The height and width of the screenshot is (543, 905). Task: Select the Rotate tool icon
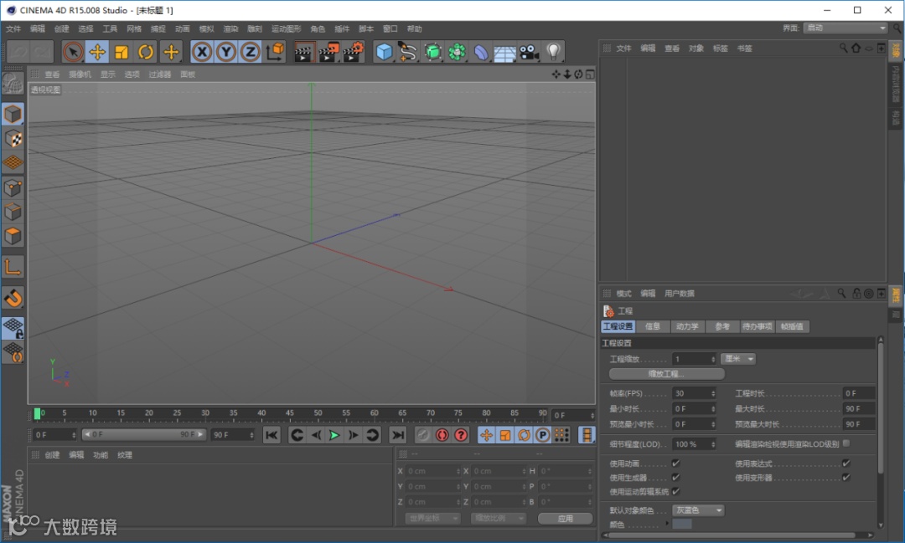coord(146,52)
